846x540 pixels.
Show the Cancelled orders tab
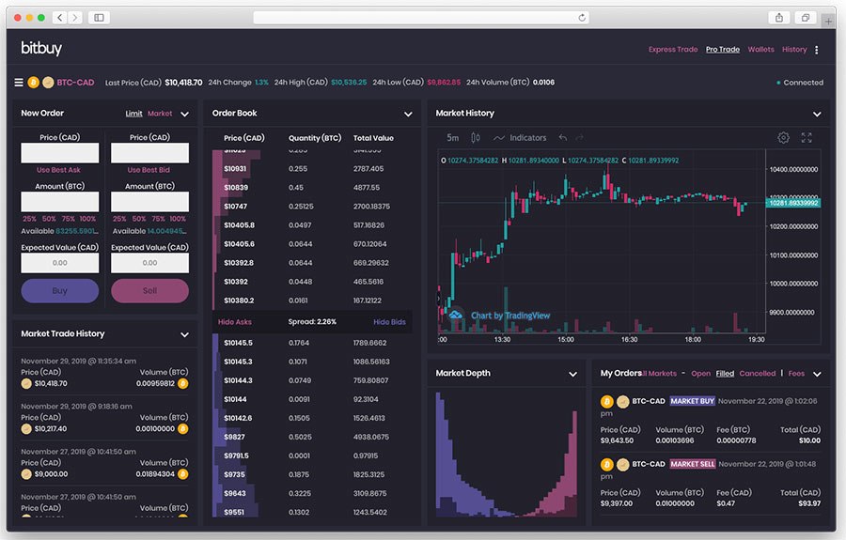point(757,374)
